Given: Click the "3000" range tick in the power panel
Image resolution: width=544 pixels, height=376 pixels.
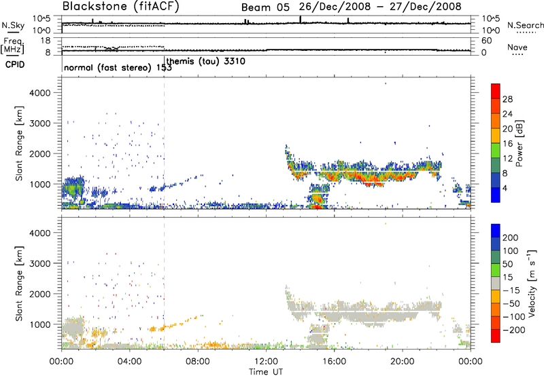Looking at the screenshot, I should tap(39, 124).
